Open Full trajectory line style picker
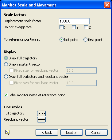This screenshot has width=112, height=140. click(41, 114)
